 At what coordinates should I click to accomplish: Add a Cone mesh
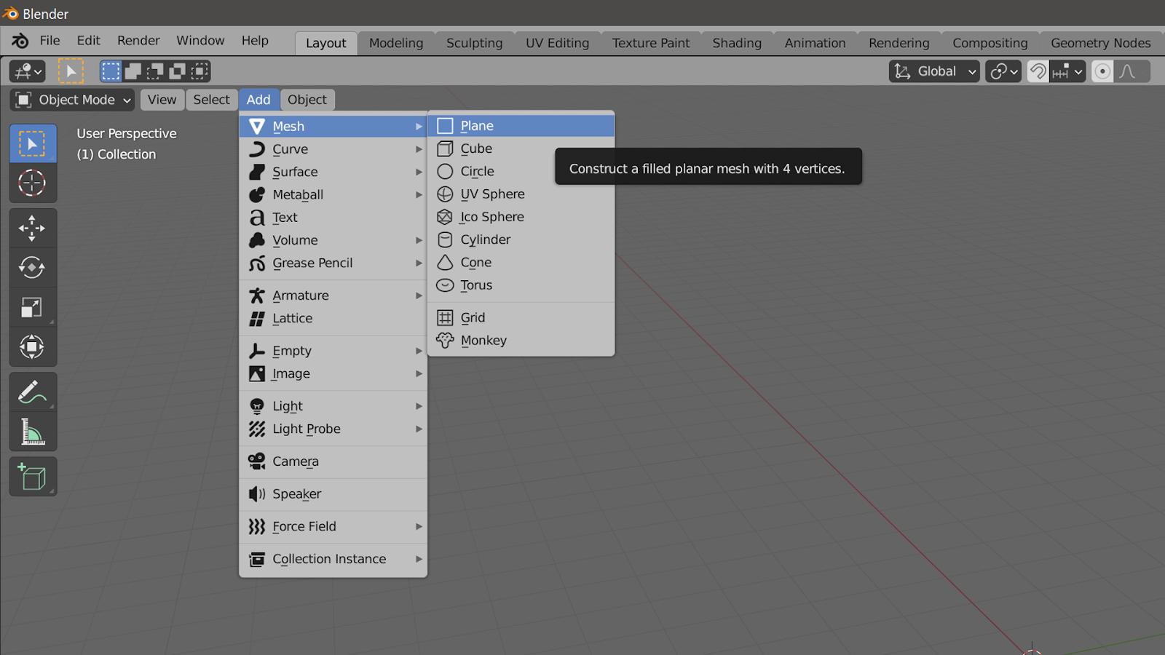pyautogui.click(x=521, y=263)
